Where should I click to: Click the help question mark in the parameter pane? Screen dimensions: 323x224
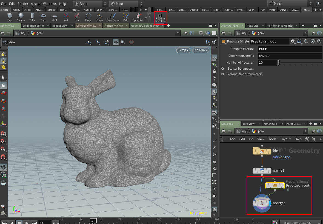point(319,41)
